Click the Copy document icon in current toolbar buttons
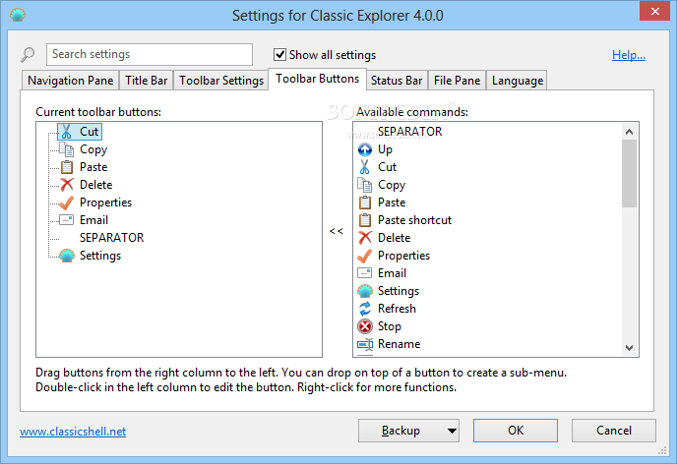 pos(66,149)
